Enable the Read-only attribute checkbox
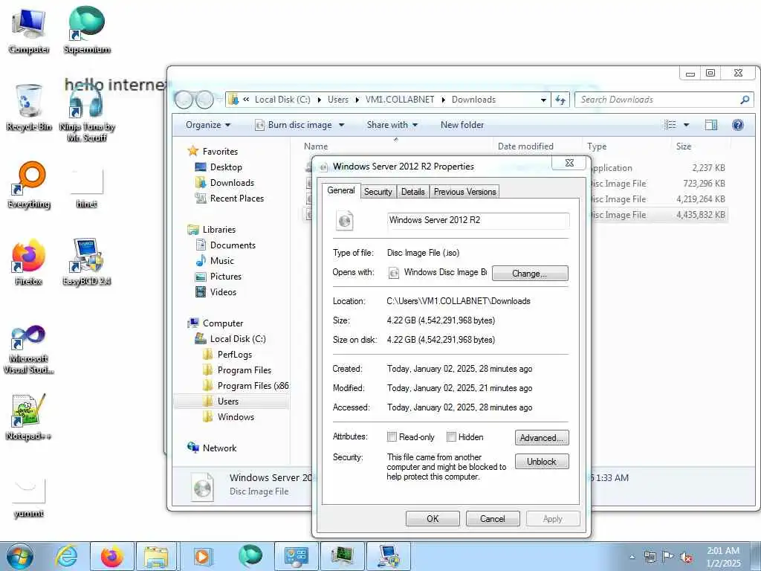The height and width of the screenshot is (571, 761). (x=392, y=437)
